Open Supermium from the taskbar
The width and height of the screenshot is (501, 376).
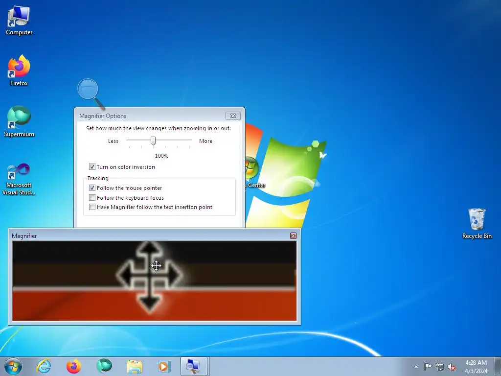pyautogui.click(x=104, y=366)
